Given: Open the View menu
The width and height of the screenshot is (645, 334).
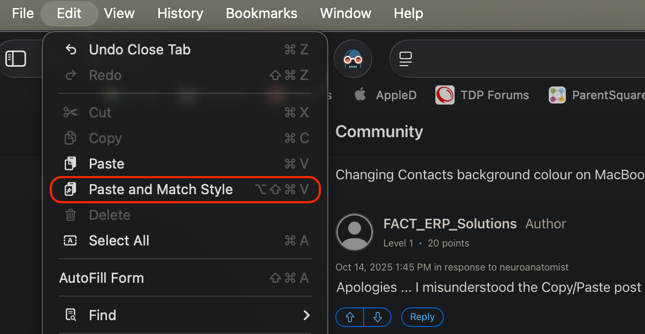Looking at the screenshot, I should 119,13.
